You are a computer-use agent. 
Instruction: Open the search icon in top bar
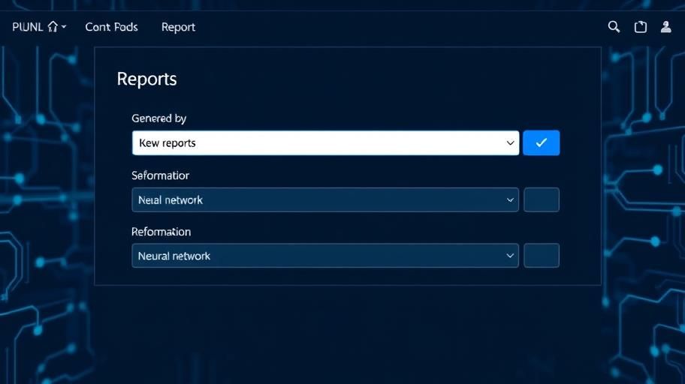coord(614,27)
